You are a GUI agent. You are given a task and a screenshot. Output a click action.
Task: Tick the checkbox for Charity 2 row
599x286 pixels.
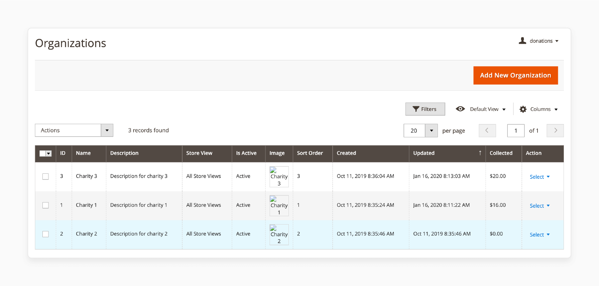point(45,234)
